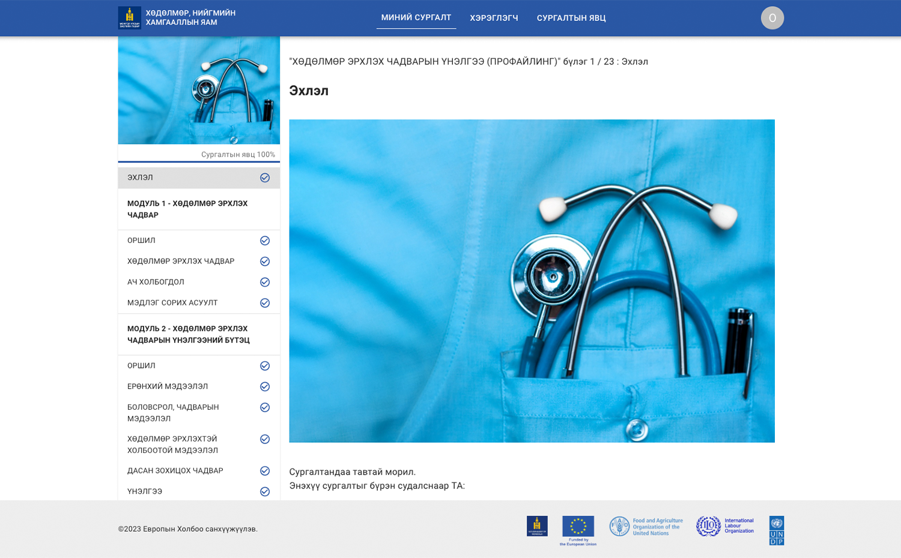Image resolution: width=901 pixels, height=558 pixels.
Task: Click the UNDP logo in footer
Action: pyautogui.click(x=776, y=530)
